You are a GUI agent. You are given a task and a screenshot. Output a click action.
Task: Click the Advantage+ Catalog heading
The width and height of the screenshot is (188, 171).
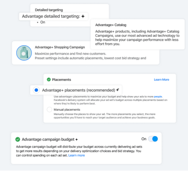click(x=111, y=25)
